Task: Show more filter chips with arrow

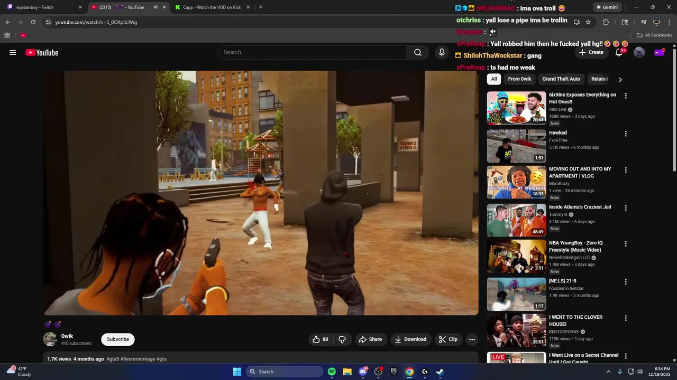Action: click(x=620, y=79)
